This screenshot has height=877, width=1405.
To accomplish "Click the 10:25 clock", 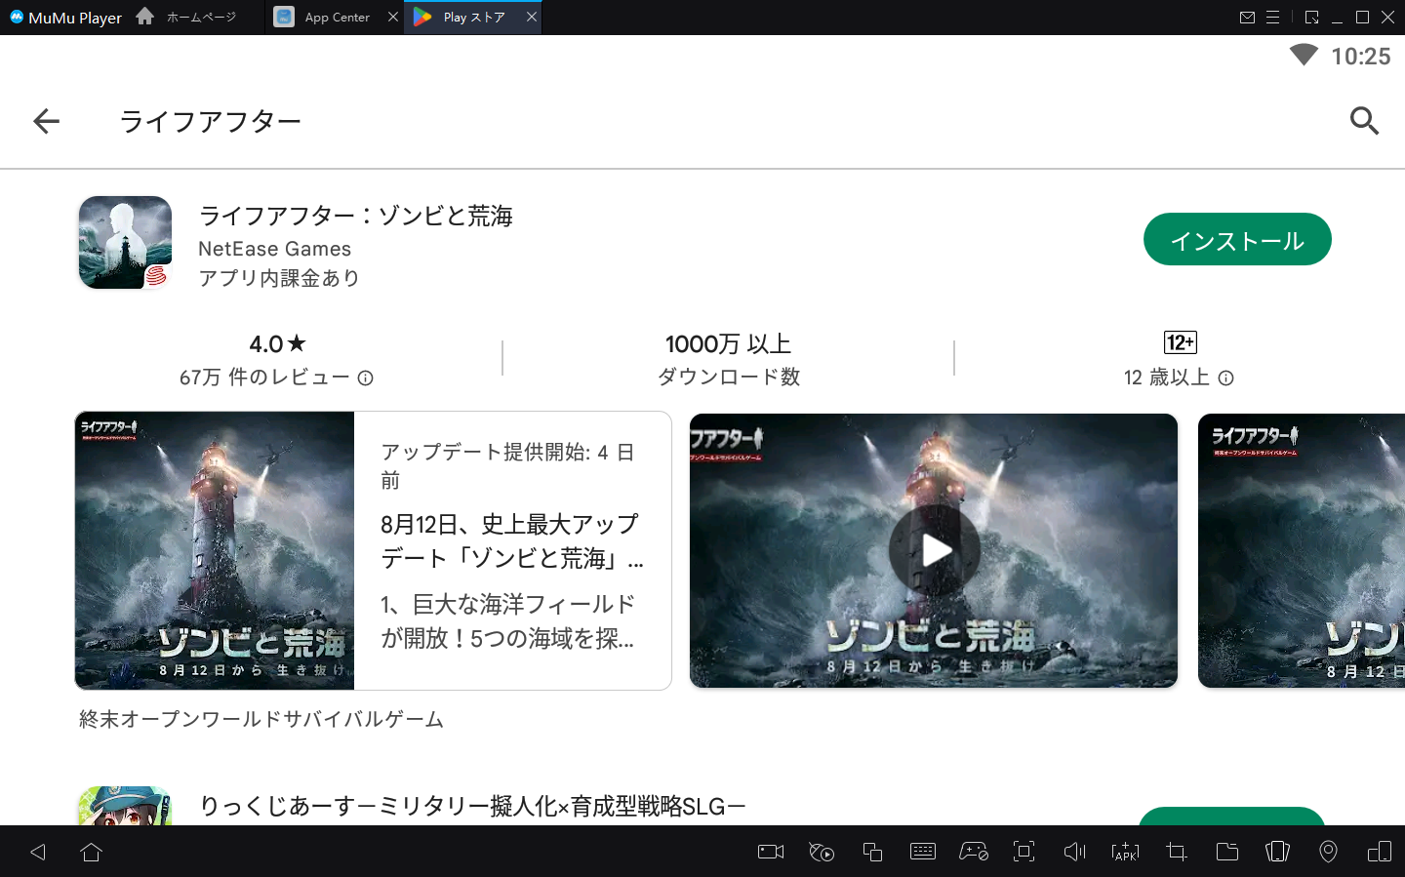I will pos(1361,57).
